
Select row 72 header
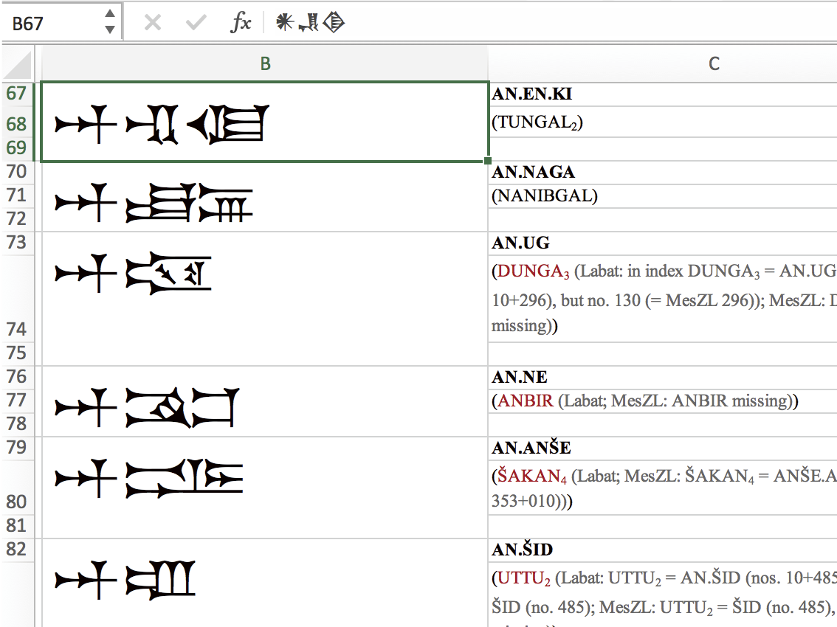[x=16, y=219]
